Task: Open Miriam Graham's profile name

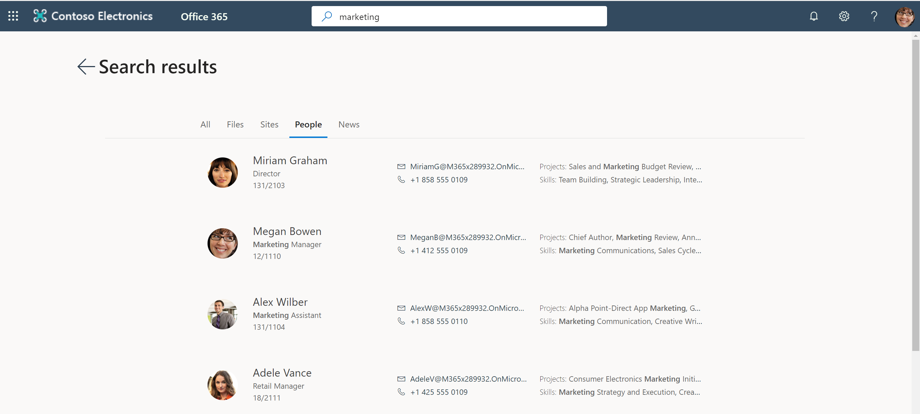Action: click(x=290, y=160)
